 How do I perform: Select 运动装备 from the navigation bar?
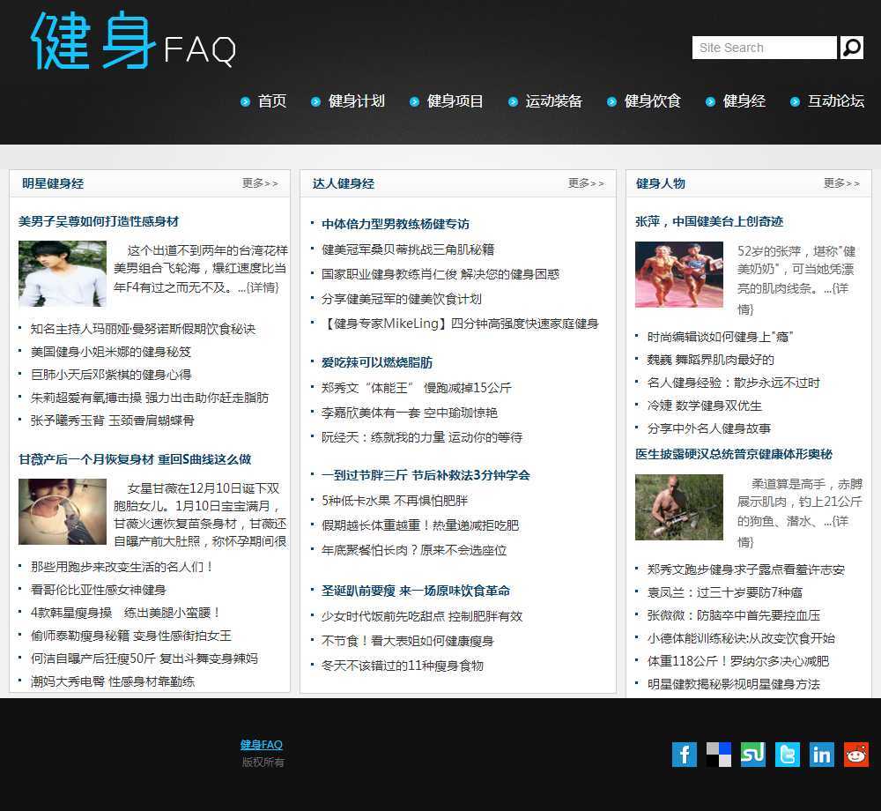pyautogui.click(x=553, y=101)
